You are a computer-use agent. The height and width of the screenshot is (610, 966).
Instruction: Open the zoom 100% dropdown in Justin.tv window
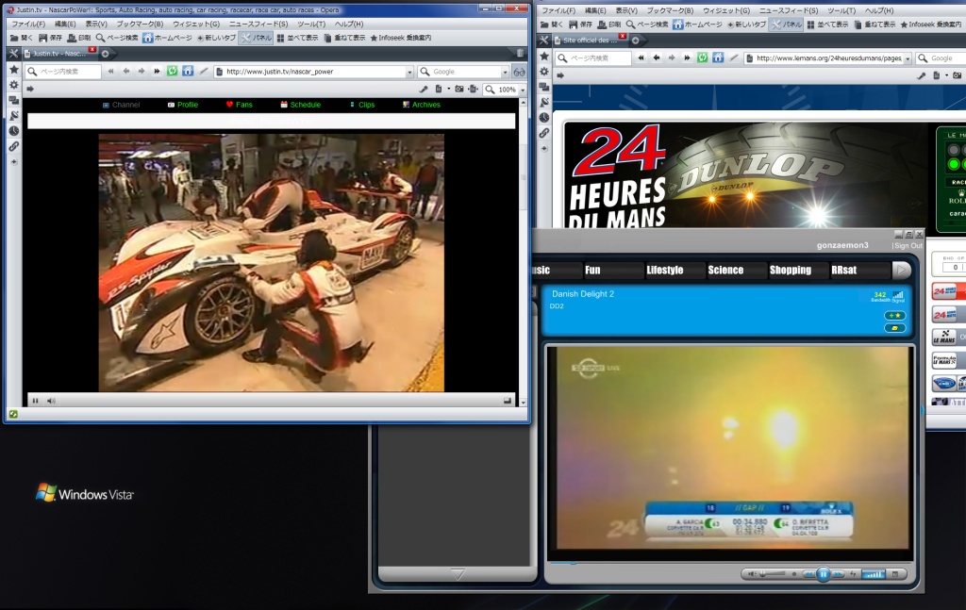point(523,90)
